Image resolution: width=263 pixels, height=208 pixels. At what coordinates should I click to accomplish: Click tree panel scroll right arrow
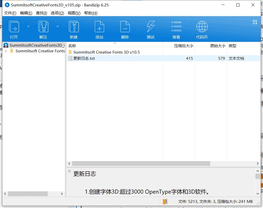62,194
